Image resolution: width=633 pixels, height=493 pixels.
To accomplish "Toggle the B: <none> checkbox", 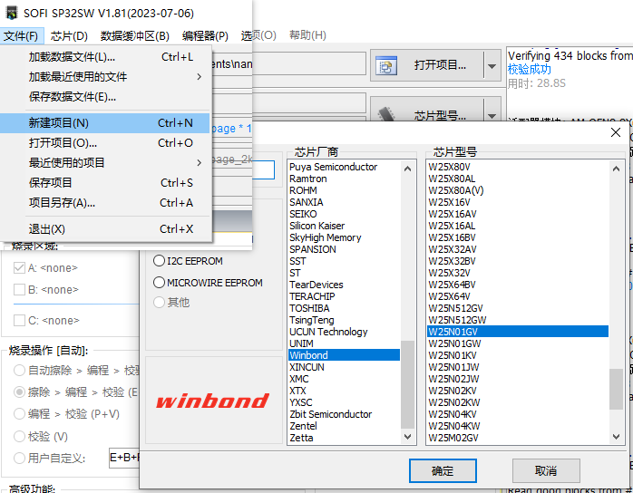I will (x=19, y=290).
